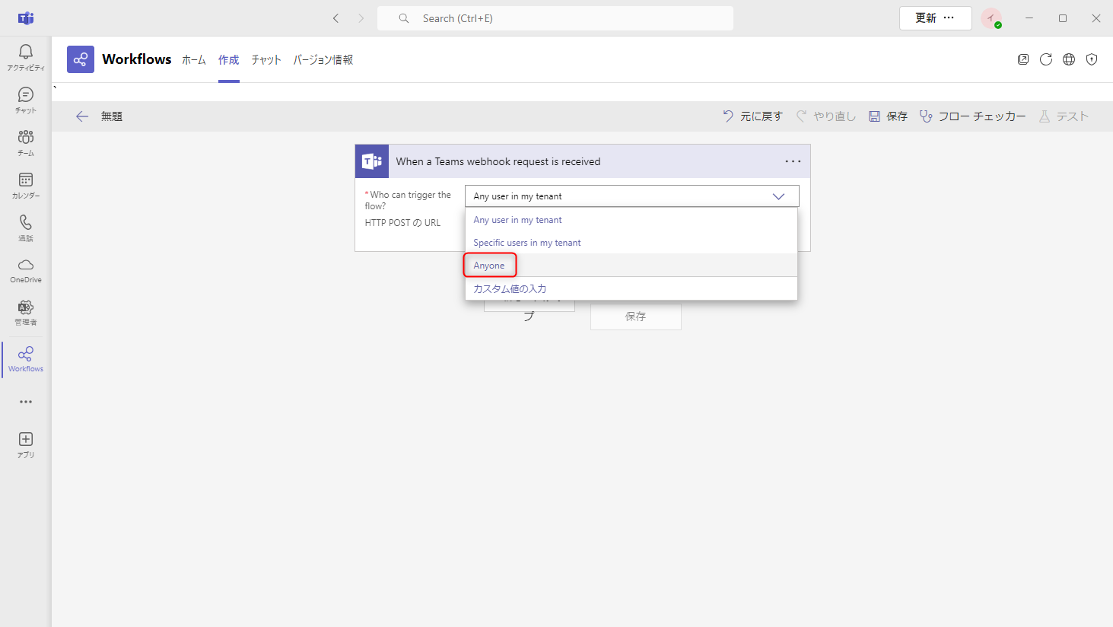
Task: Return using the back arrow beside 無題
Action: [82, 116]
